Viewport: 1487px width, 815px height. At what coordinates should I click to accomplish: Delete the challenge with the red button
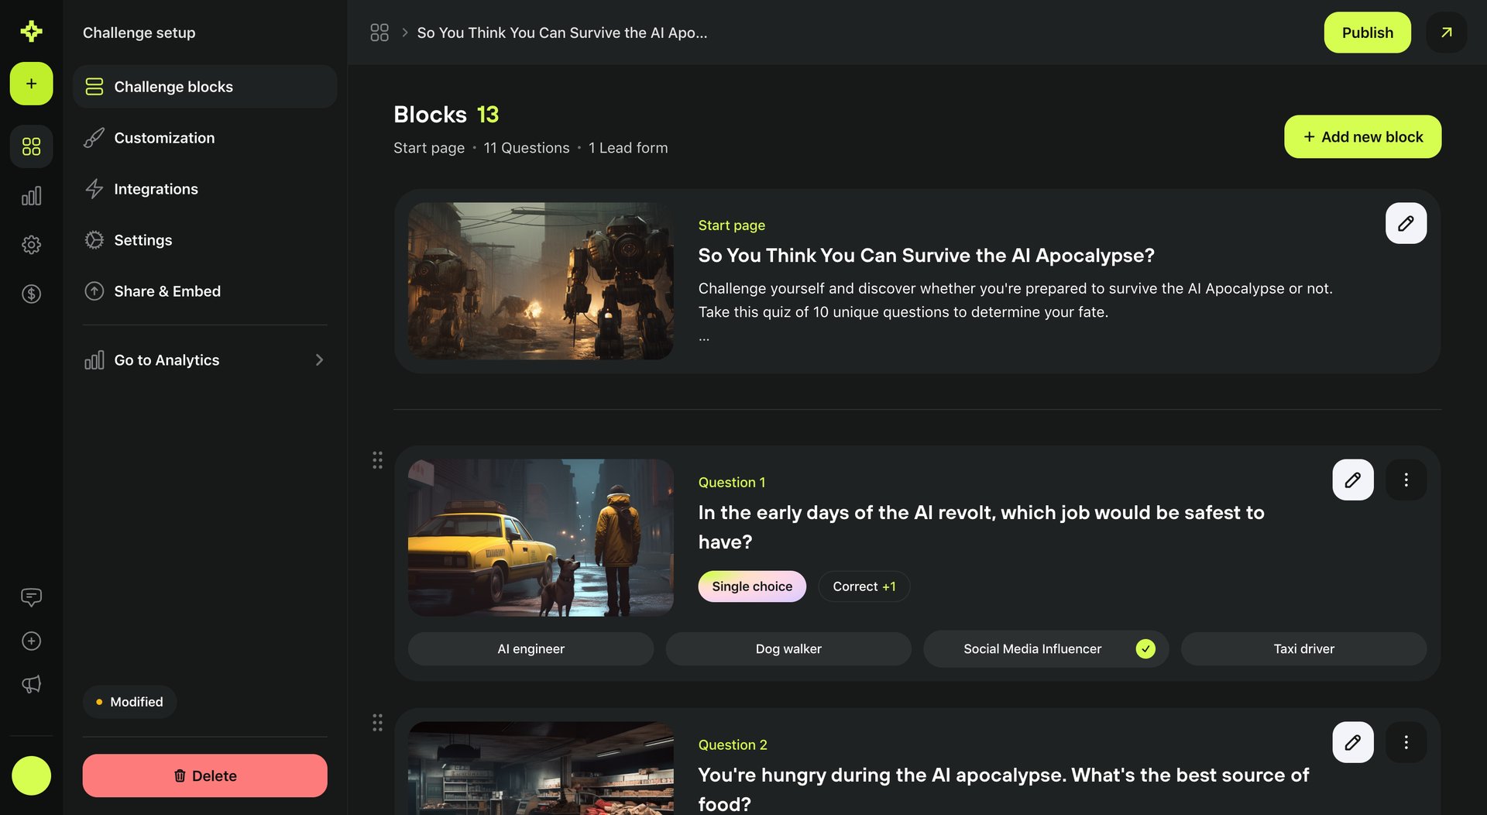coord(204,775)
